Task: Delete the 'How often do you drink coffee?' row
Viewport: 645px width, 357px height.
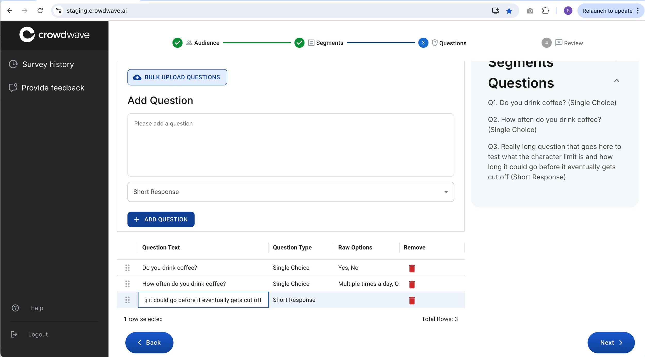Action: click(412, 284)
